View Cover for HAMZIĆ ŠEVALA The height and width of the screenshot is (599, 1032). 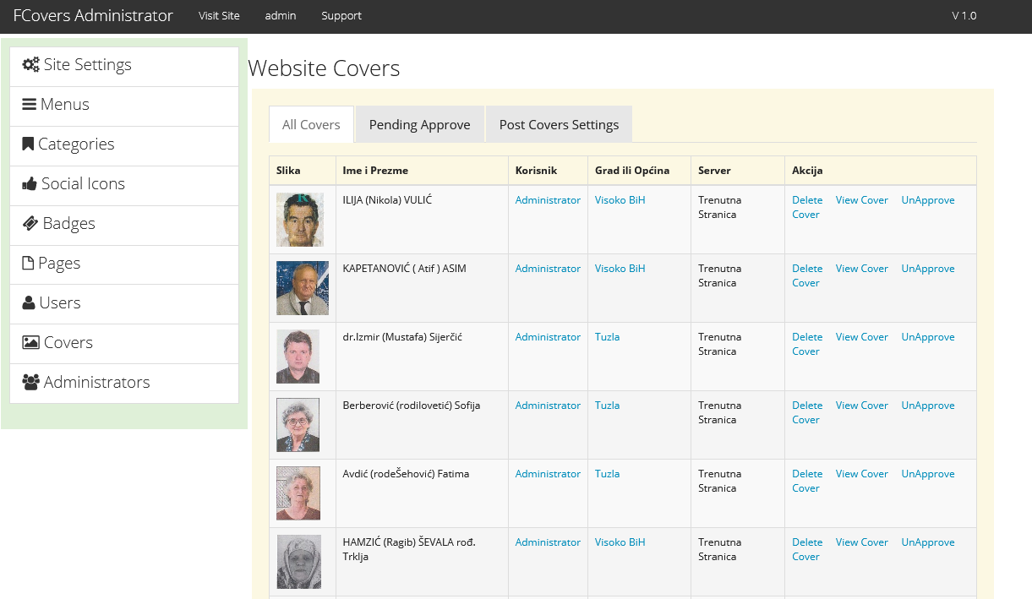[862, 542]
